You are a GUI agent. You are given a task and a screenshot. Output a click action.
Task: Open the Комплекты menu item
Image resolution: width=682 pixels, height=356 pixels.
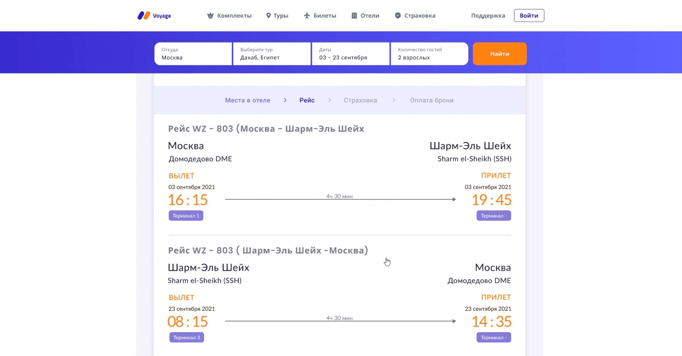(x=234, y=16)
